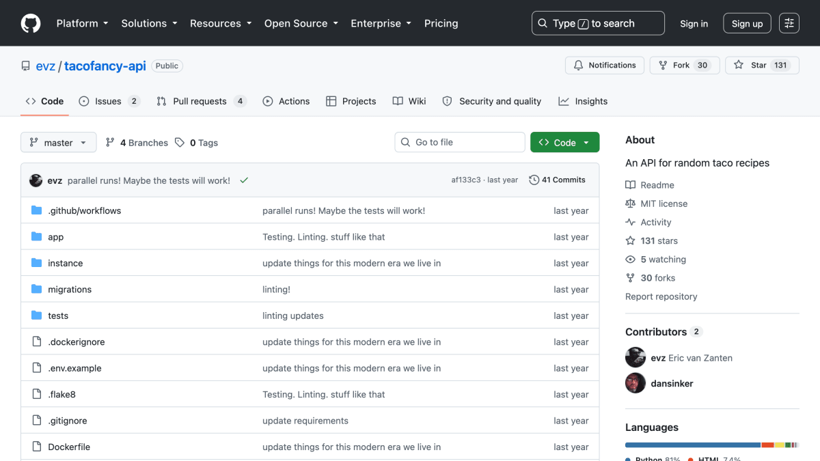Click the commit hash af133c3

[466, 180]
